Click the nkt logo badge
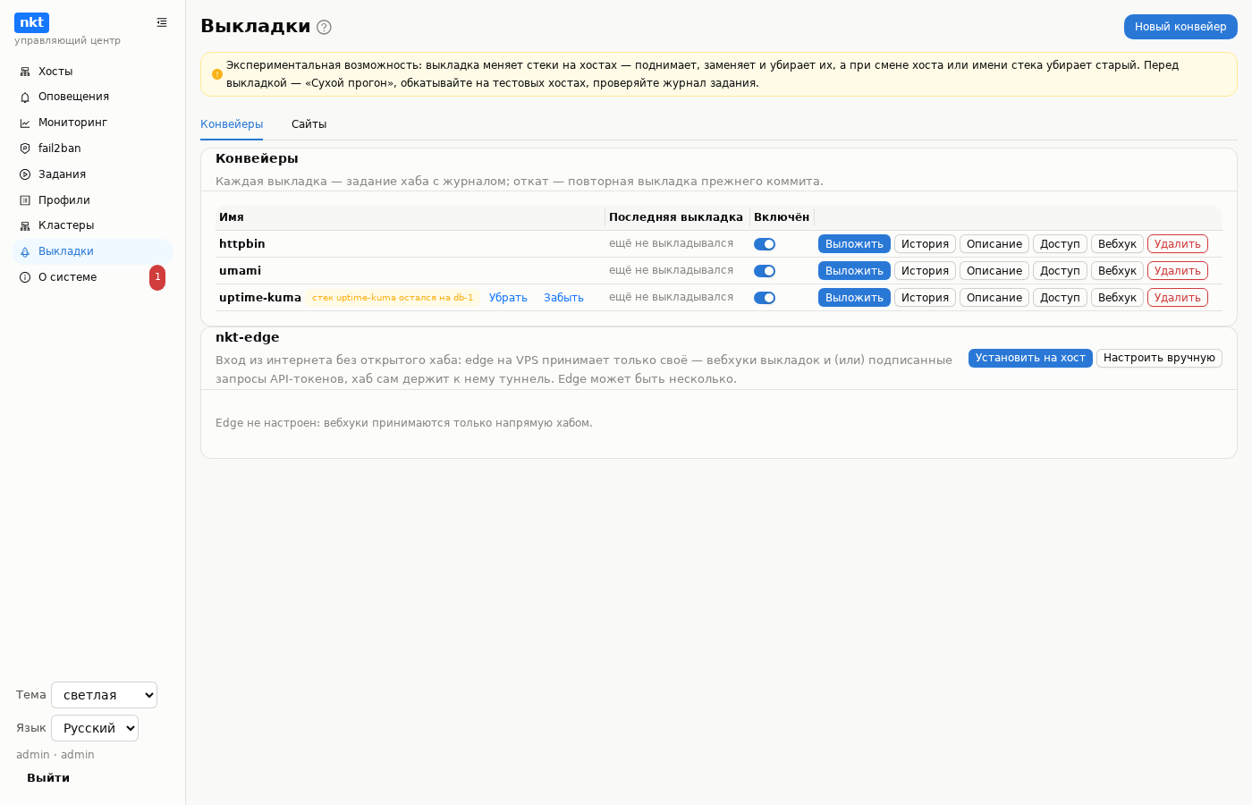Image resolution: width=1252 pixels, height=805 pixels. pos(31,22)
